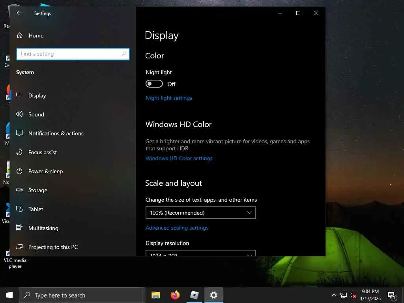Turn on the Night light toggle
This screenshot has width=404, height=303.
pyautogui.click(x=154, y=84)
